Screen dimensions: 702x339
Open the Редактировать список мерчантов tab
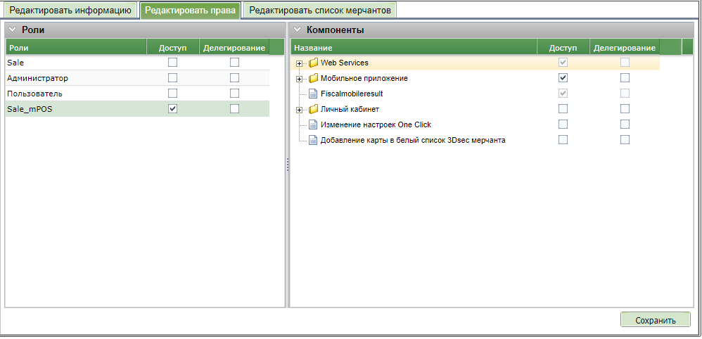click(x=319, y=10)
